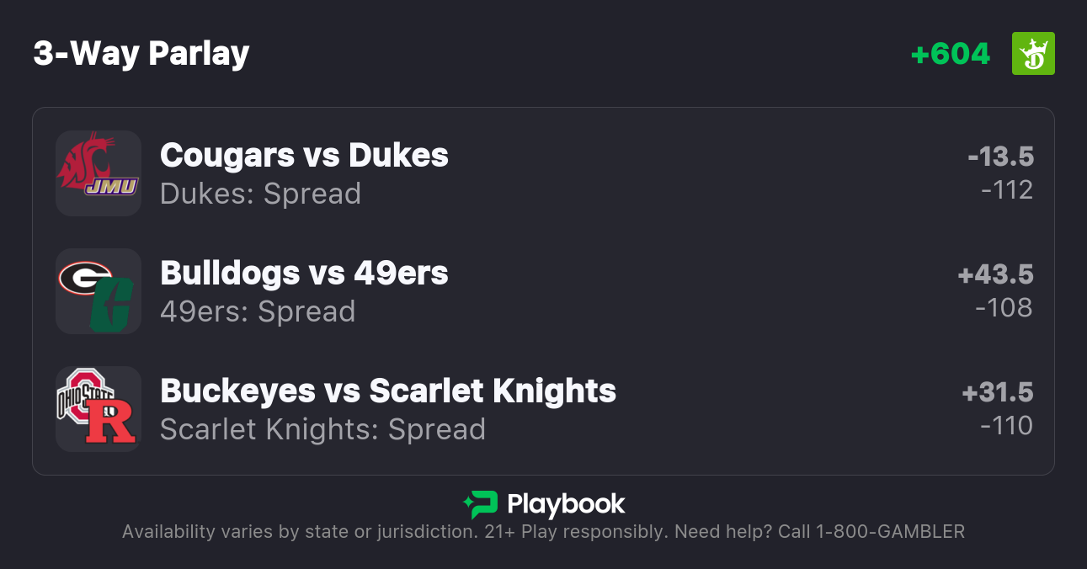The height and width of the screenshot is (569, 1087).
Task: Select the +604 parlay odds
Action: (x=951, y=54)
